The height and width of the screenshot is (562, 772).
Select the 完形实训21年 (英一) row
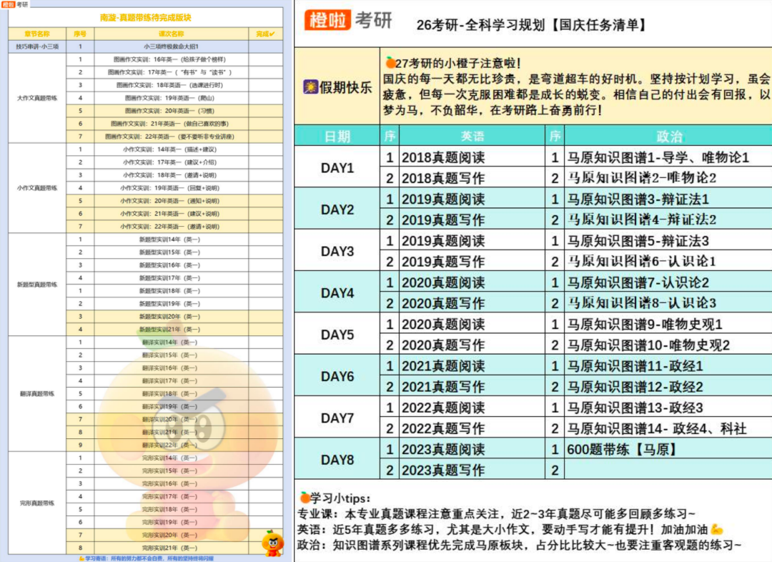coord(172,548)
